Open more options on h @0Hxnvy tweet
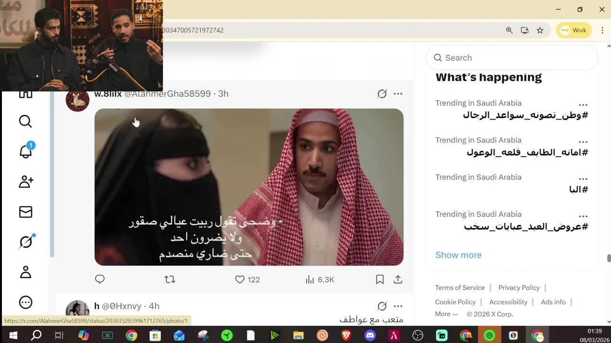 tap(398, 306)
